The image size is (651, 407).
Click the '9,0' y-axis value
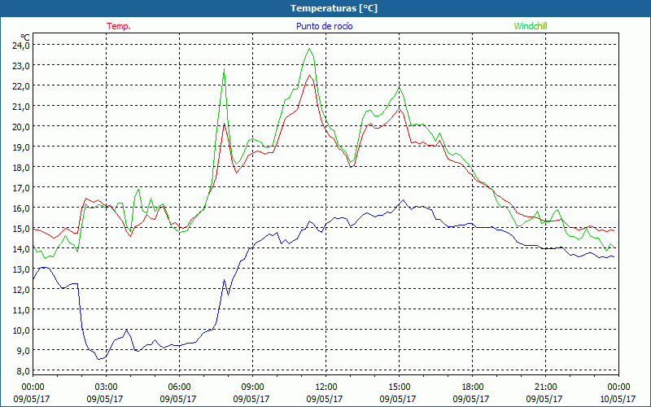pyautogui.click(x=23, y=351)
